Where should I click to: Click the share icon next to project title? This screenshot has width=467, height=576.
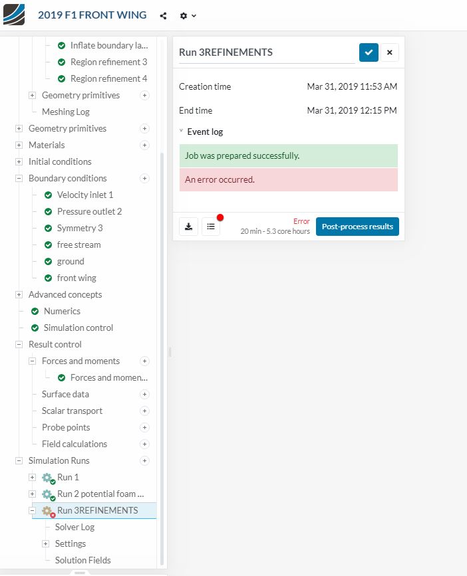[164, 15]
